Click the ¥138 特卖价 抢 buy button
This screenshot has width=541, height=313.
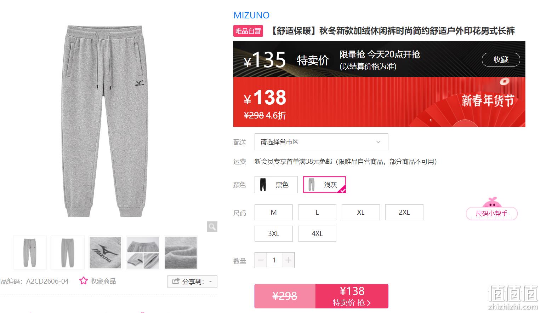click(x=352, y=296)
